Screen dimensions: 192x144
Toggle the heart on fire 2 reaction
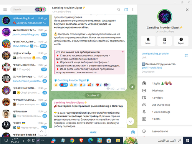click(99, 85)
